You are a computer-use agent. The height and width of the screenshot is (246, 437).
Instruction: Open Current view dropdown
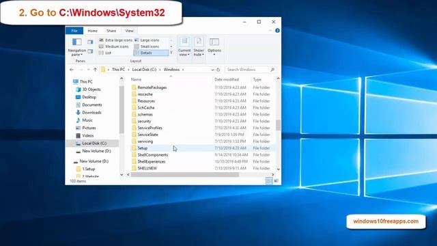coord(184,47)
